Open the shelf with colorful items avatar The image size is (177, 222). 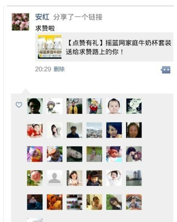click(74, 202)
